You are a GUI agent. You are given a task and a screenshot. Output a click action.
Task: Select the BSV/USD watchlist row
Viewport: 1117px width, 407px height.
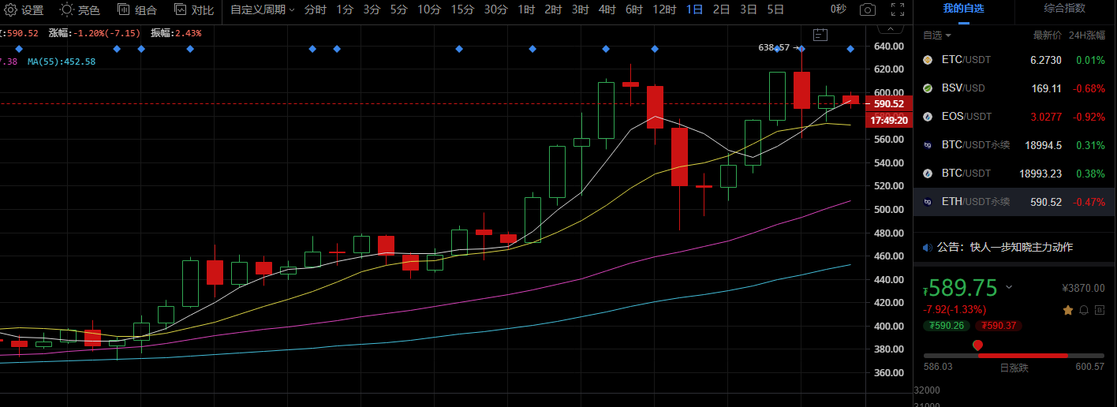(1014, 88)
